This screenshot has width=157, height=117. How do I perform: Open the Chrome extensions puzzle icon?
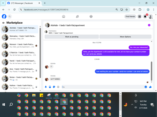coord(140,10)
